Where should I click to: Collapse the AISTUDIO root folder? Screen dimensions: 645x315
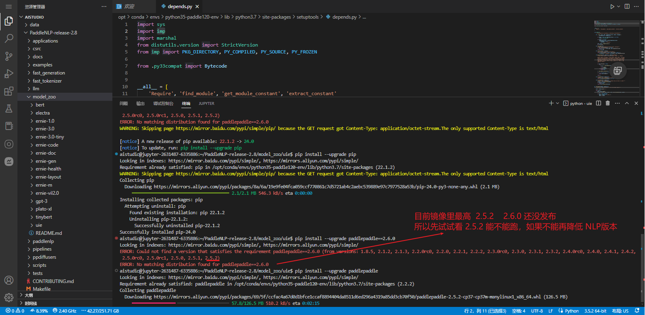click(x=65, y=17)
